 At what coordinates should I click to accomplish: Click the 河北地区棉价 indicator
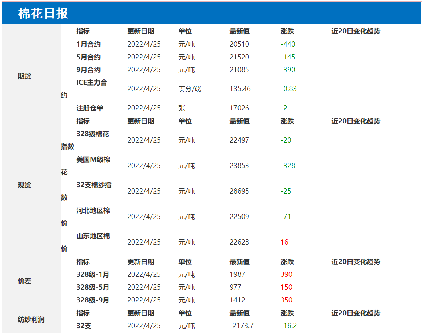click(x=85, y=217)
